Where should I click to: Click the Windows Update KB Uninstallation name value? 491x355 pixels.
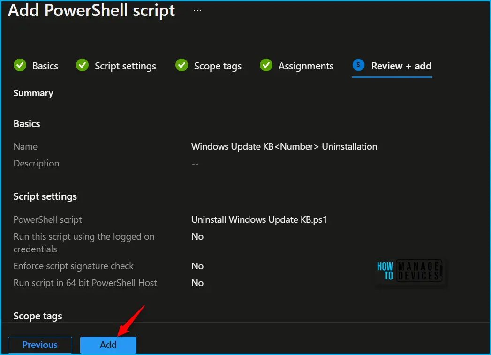(284, 146)
